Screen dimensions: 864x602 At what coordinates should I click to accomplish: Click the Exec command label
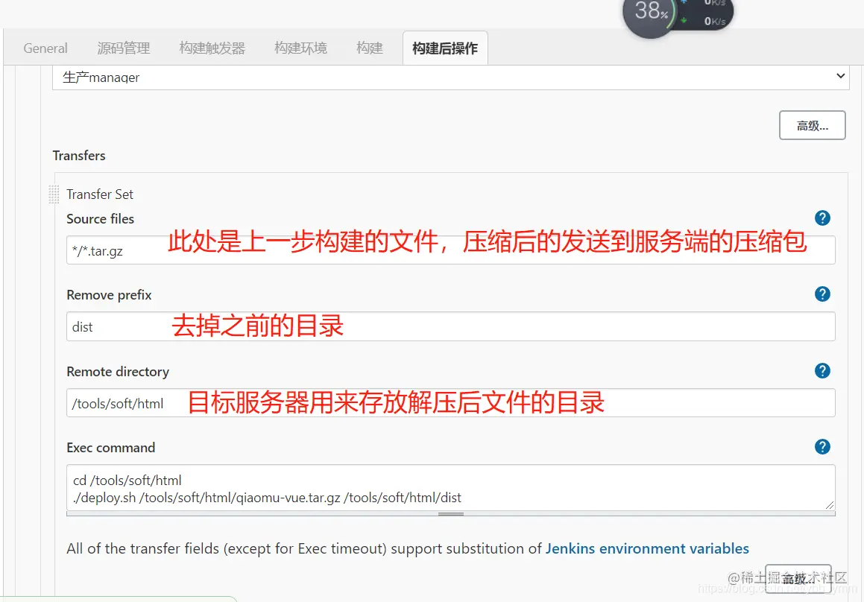point(111,448)
